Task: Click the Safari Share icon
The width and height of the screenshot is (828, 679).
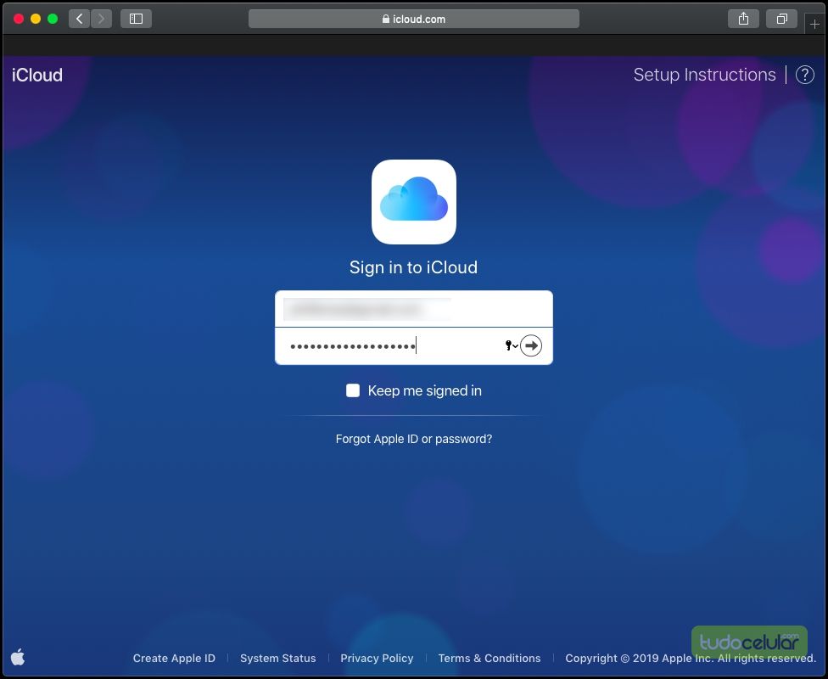Action: 743,19
